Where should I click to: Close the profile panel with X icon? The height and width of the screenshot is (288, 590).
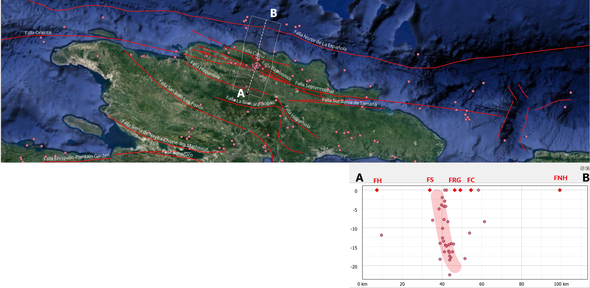coord(587,168)
